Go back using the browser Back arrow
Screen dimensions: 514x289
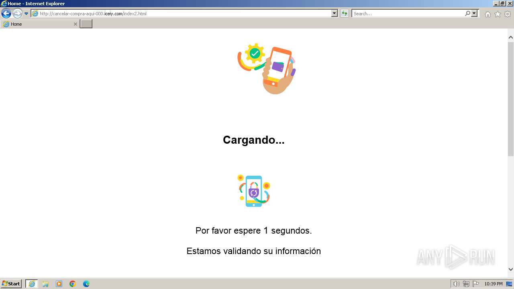coord(6,14)
